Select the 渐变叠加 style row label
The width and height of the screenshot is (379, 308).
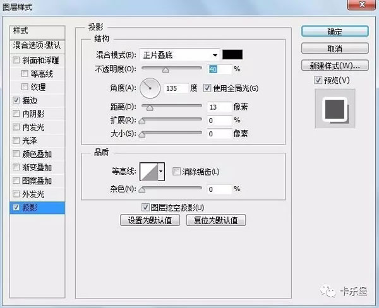(37, 167)
